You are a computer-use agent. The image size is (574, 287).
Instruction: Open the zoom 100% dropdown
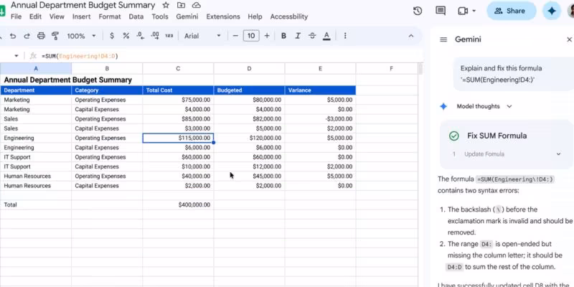[81, 36]
